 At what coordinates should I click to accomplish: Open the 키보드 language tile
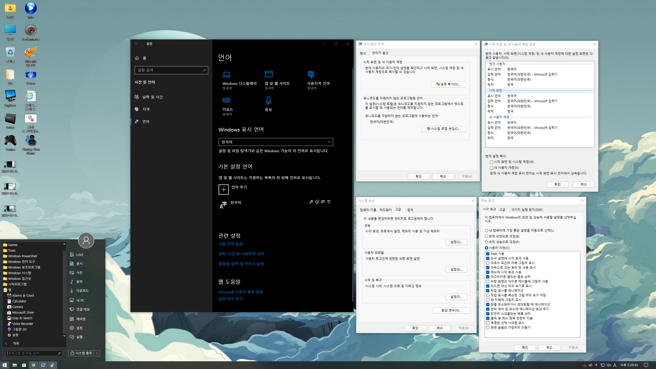(227, 107)
